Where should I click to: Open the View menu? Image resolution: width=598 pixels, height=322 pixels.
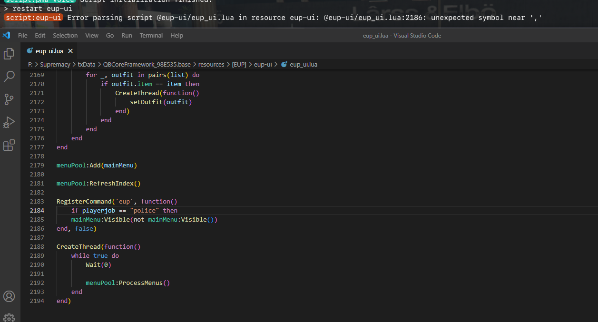point(92,35)
